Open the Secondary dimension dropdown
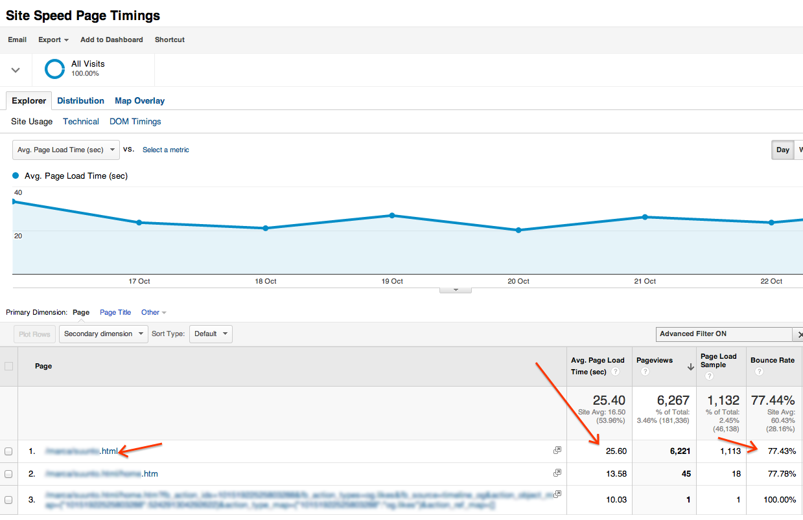 click(x=103, y=334)
